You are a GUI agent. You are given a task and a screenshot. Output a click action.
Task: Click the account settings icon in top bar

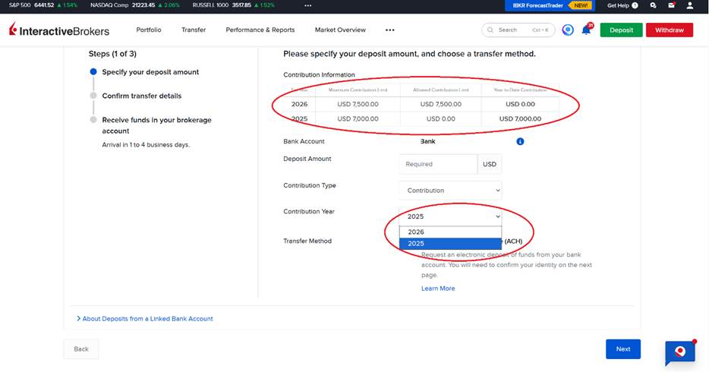[x=653, y=5]
